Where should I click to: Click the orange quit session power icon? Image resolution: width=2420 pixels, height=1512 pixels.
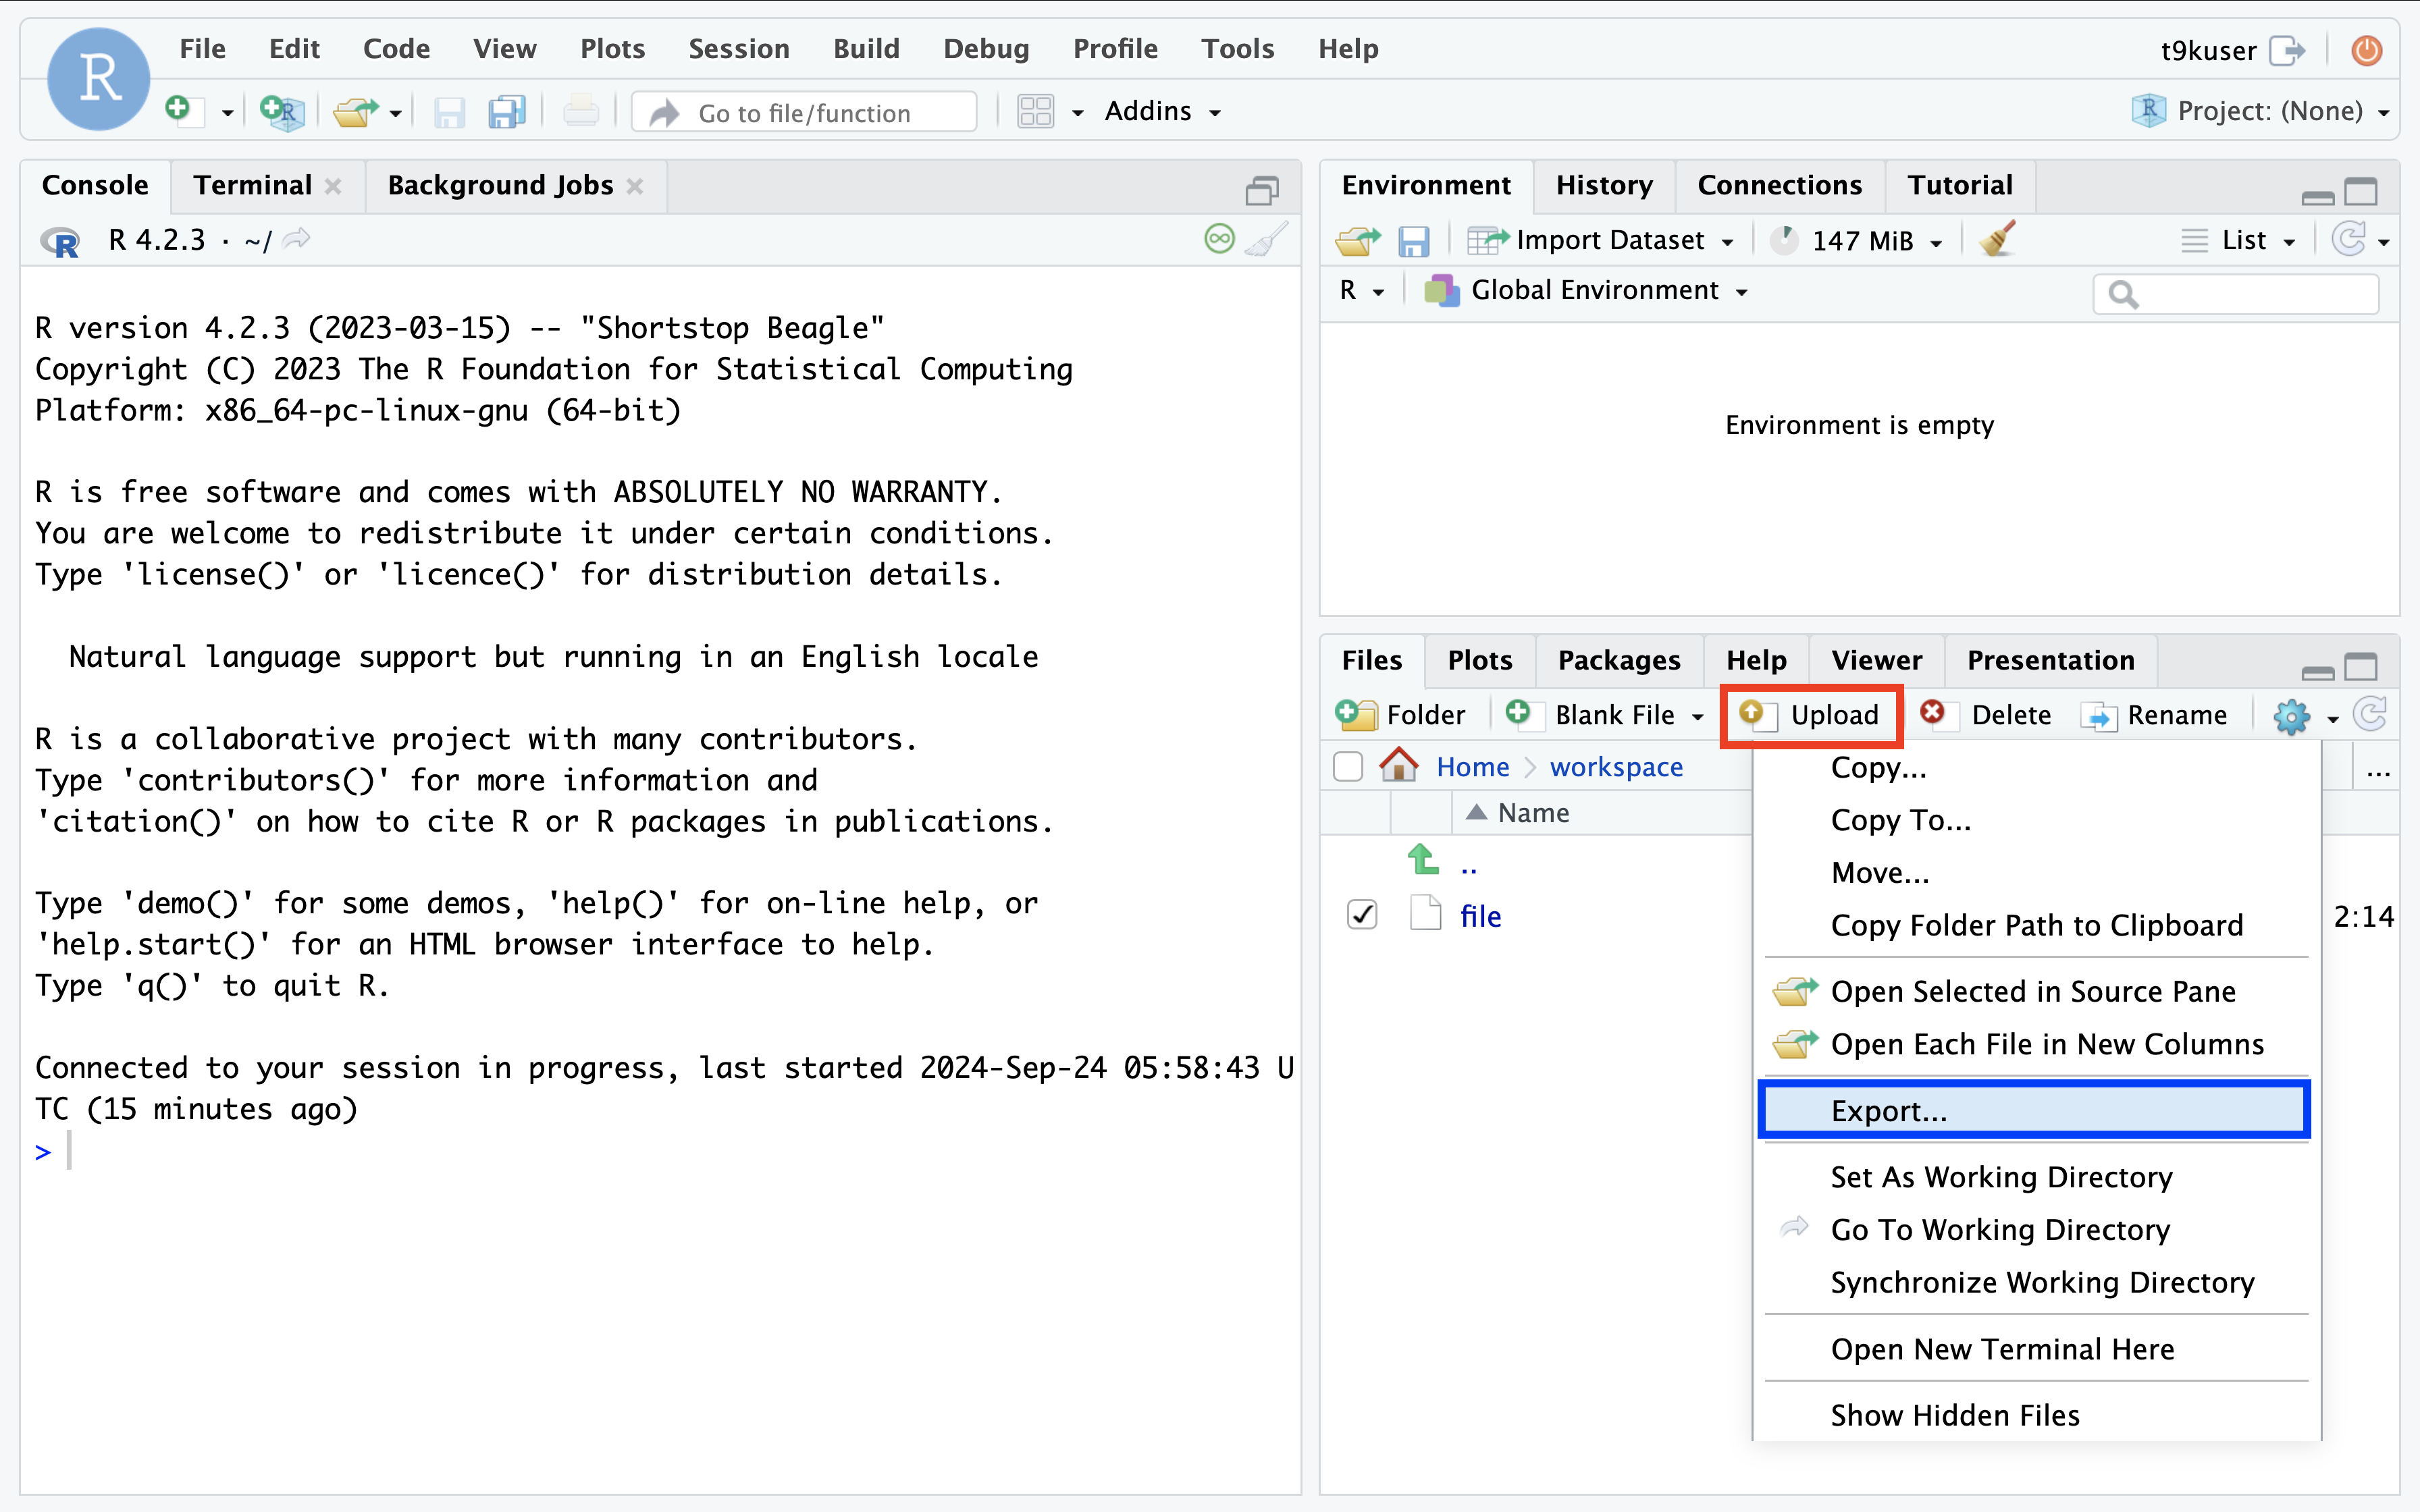tap(2366, 50)
